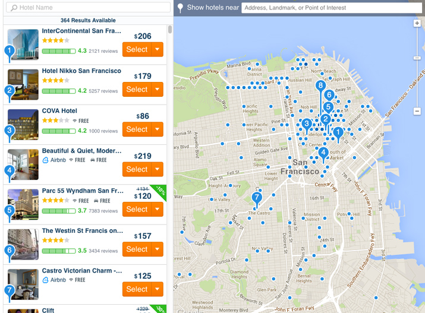Click list pin 5 beside Parc 55 Wyndham
425x313 pixels.
10,211
